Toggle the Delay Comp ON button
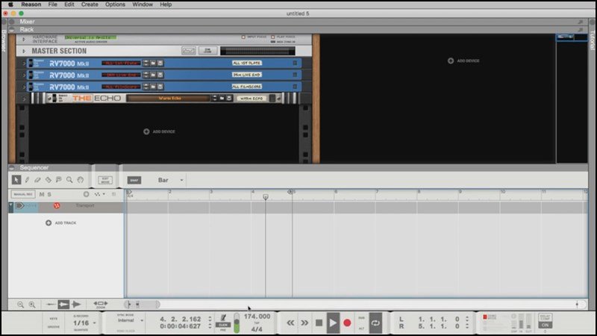The image size is (597, 336). [546, 325]
